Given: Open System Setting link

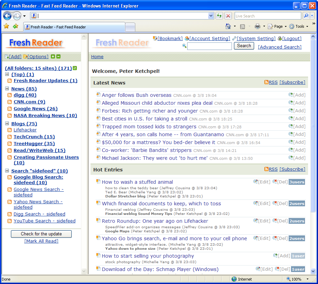Looking at the screenshot, I should click(256, 38).
